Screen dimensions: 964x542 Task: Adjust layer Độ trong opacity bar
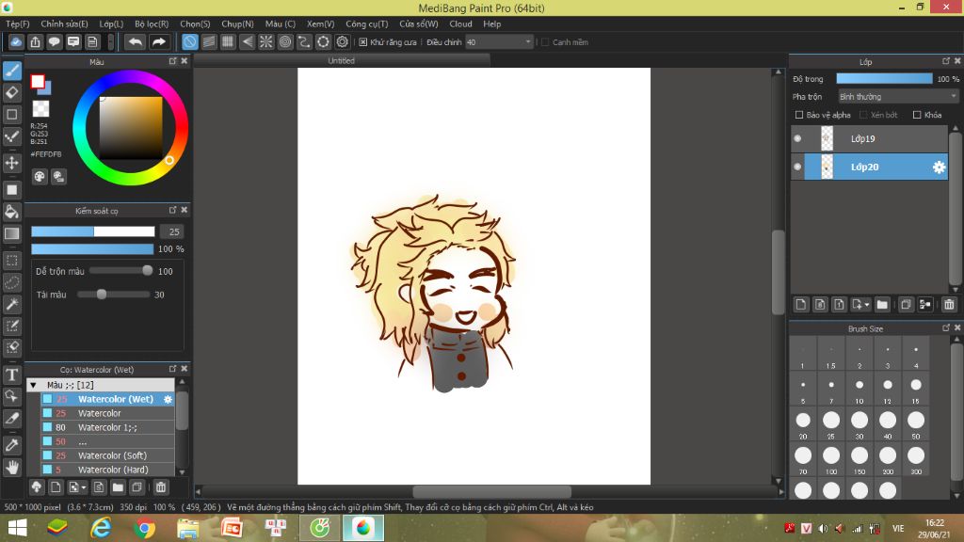[x=884, y=79]
